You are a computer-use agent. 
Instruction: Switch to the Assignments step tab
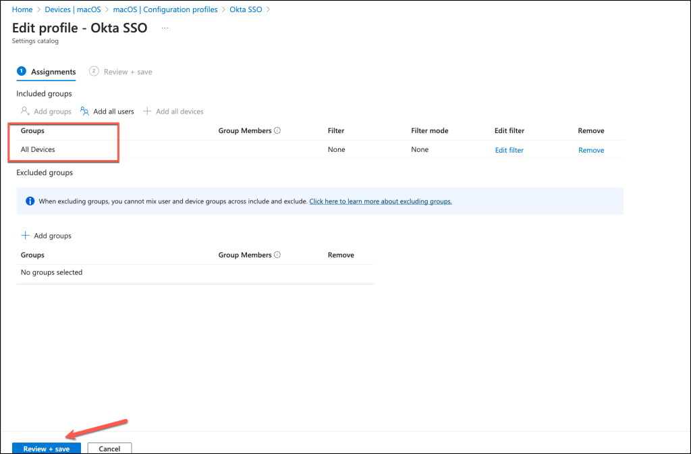(x=47, y=72)
